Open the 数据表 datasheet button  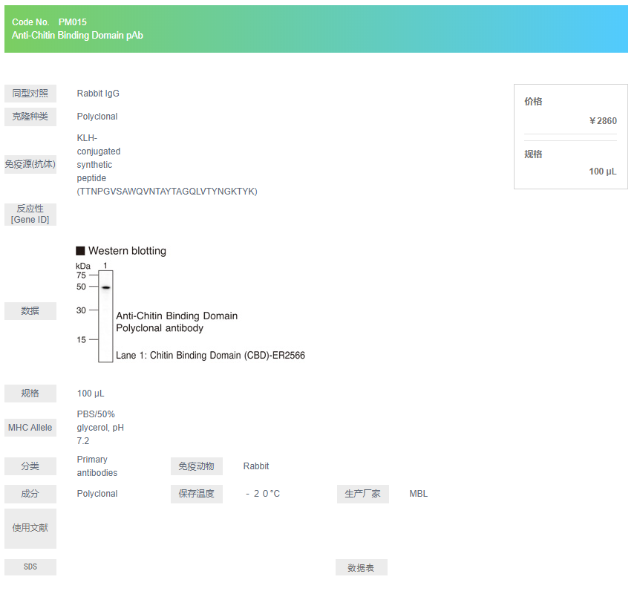(361, 568)
